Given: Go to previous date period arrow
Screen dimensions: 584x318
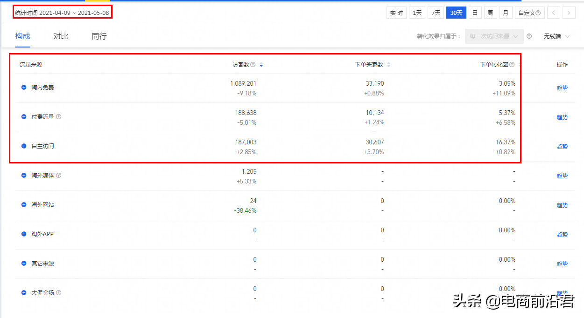Looking at the screenshot, I should 553,13.
